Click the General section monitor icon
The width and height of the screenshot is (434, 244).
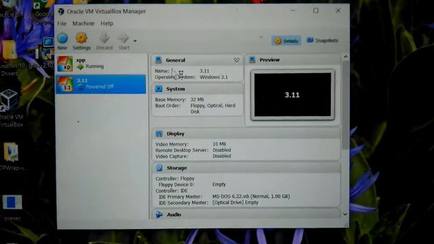(159, 60)
